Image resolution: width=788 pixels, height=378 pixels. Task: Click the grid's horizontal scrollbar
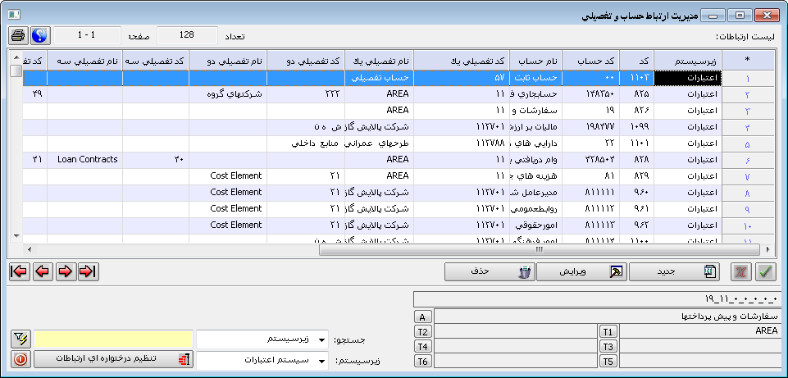(x=394, y=249)
